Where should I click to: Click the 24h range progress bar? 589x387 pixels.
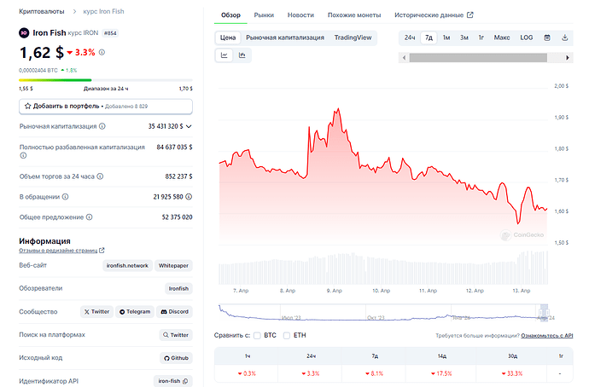pyautogui.click(x=106, y=80)
